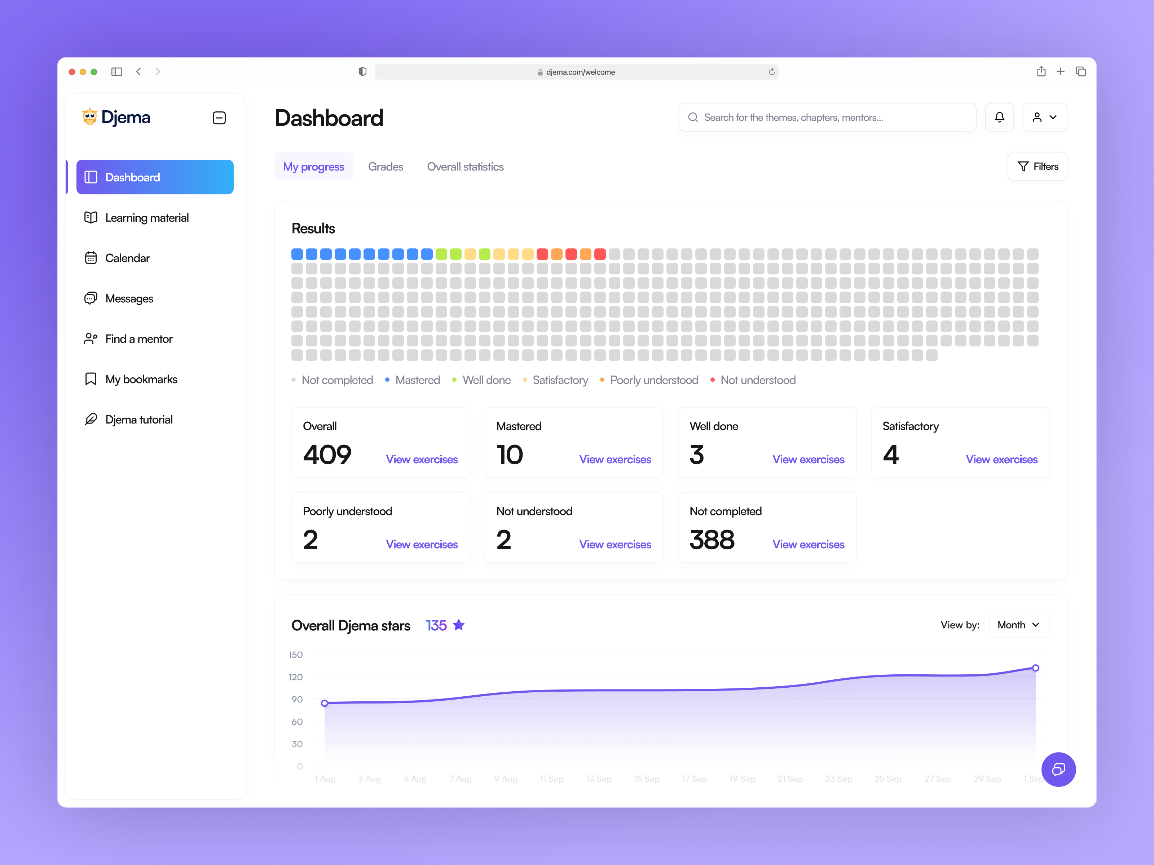Image resolution: width=1154 pixels, height=865 pixels.
Task: Open notifications with the bell icon
Action: click(1000, 117)
